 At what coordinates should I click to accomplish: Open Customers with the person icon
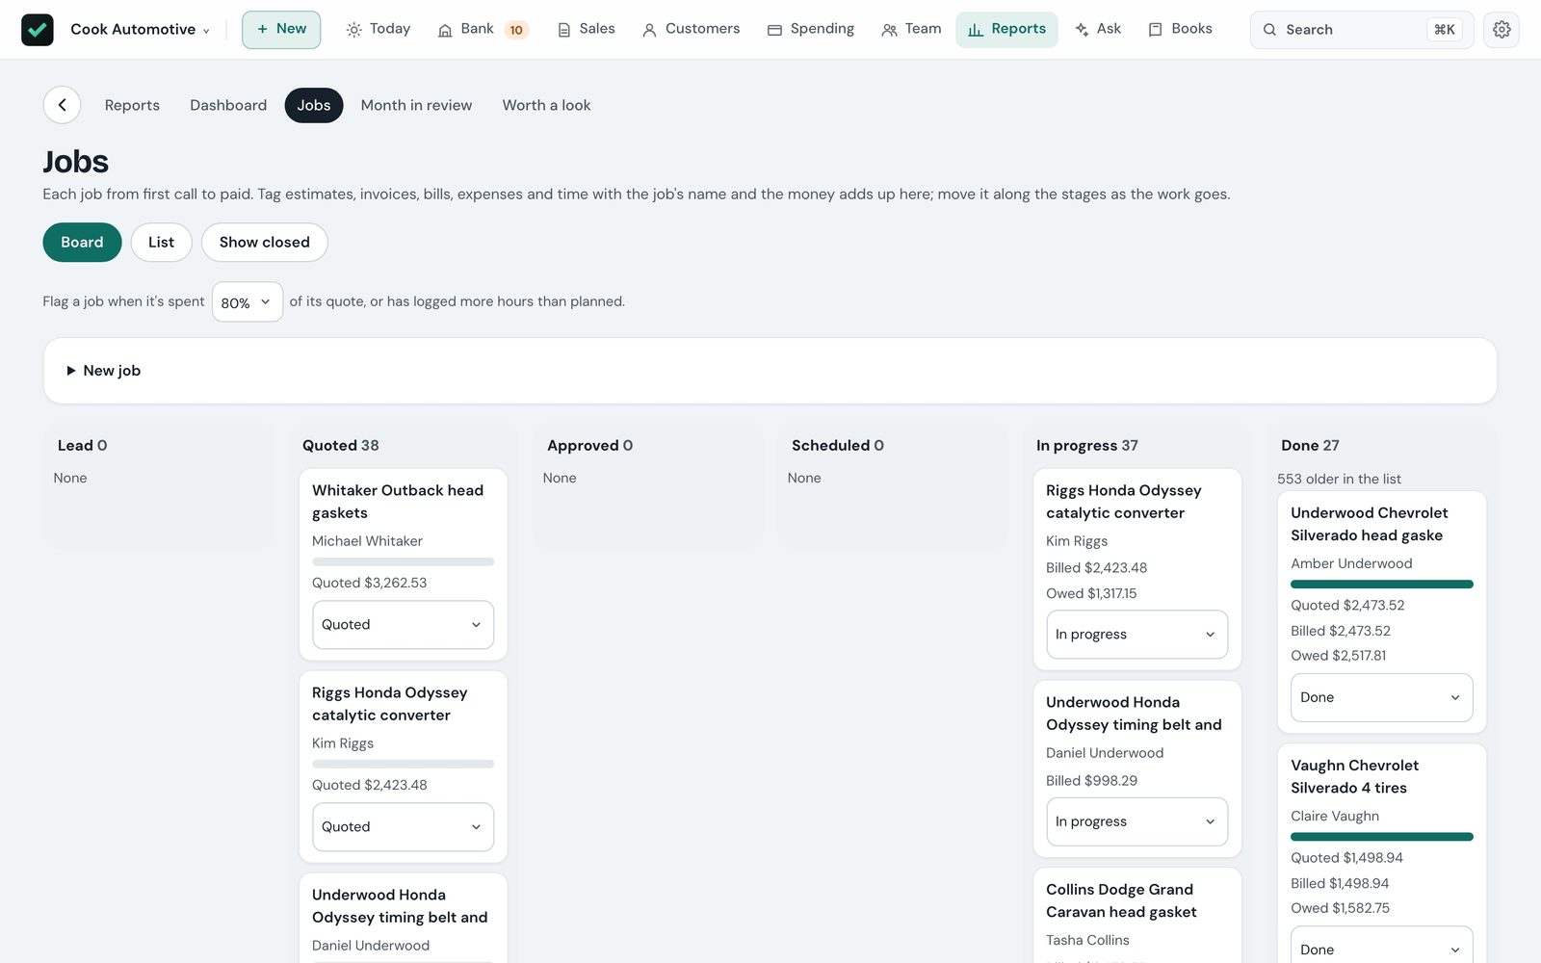[649, 30]
